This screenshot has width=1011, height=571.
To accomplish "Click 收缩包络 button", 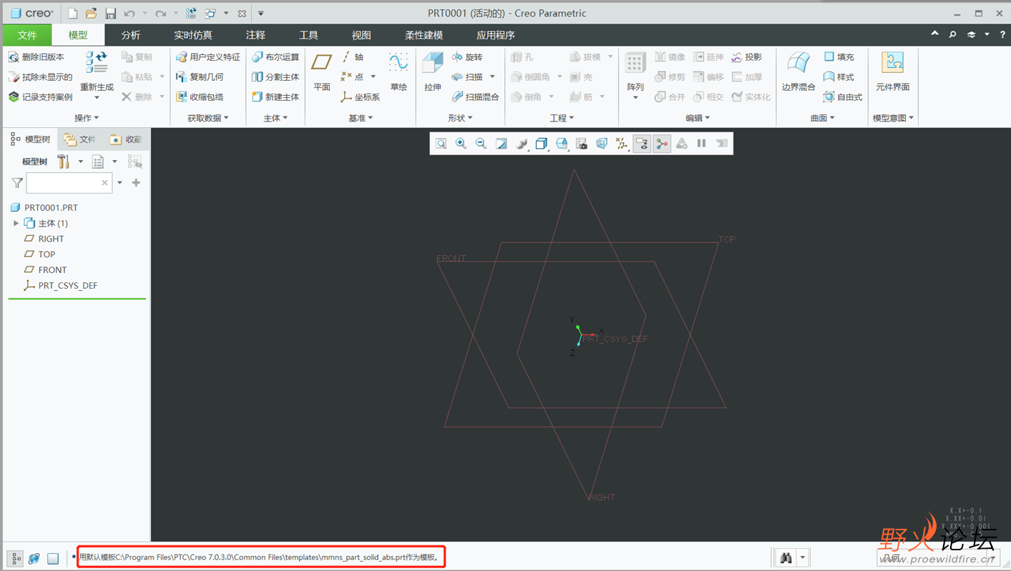I will pyautogui.click(x=200, y=97).
